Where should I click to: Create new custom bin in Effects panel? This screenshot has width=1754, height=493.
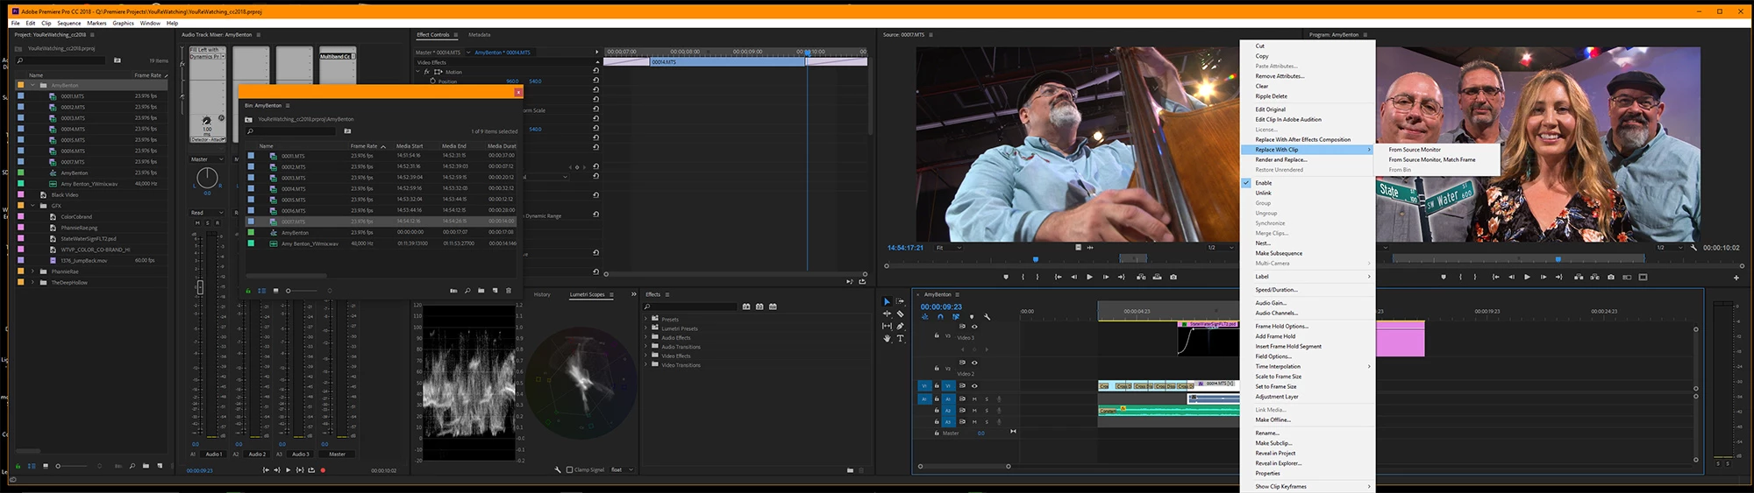[850, 470]
